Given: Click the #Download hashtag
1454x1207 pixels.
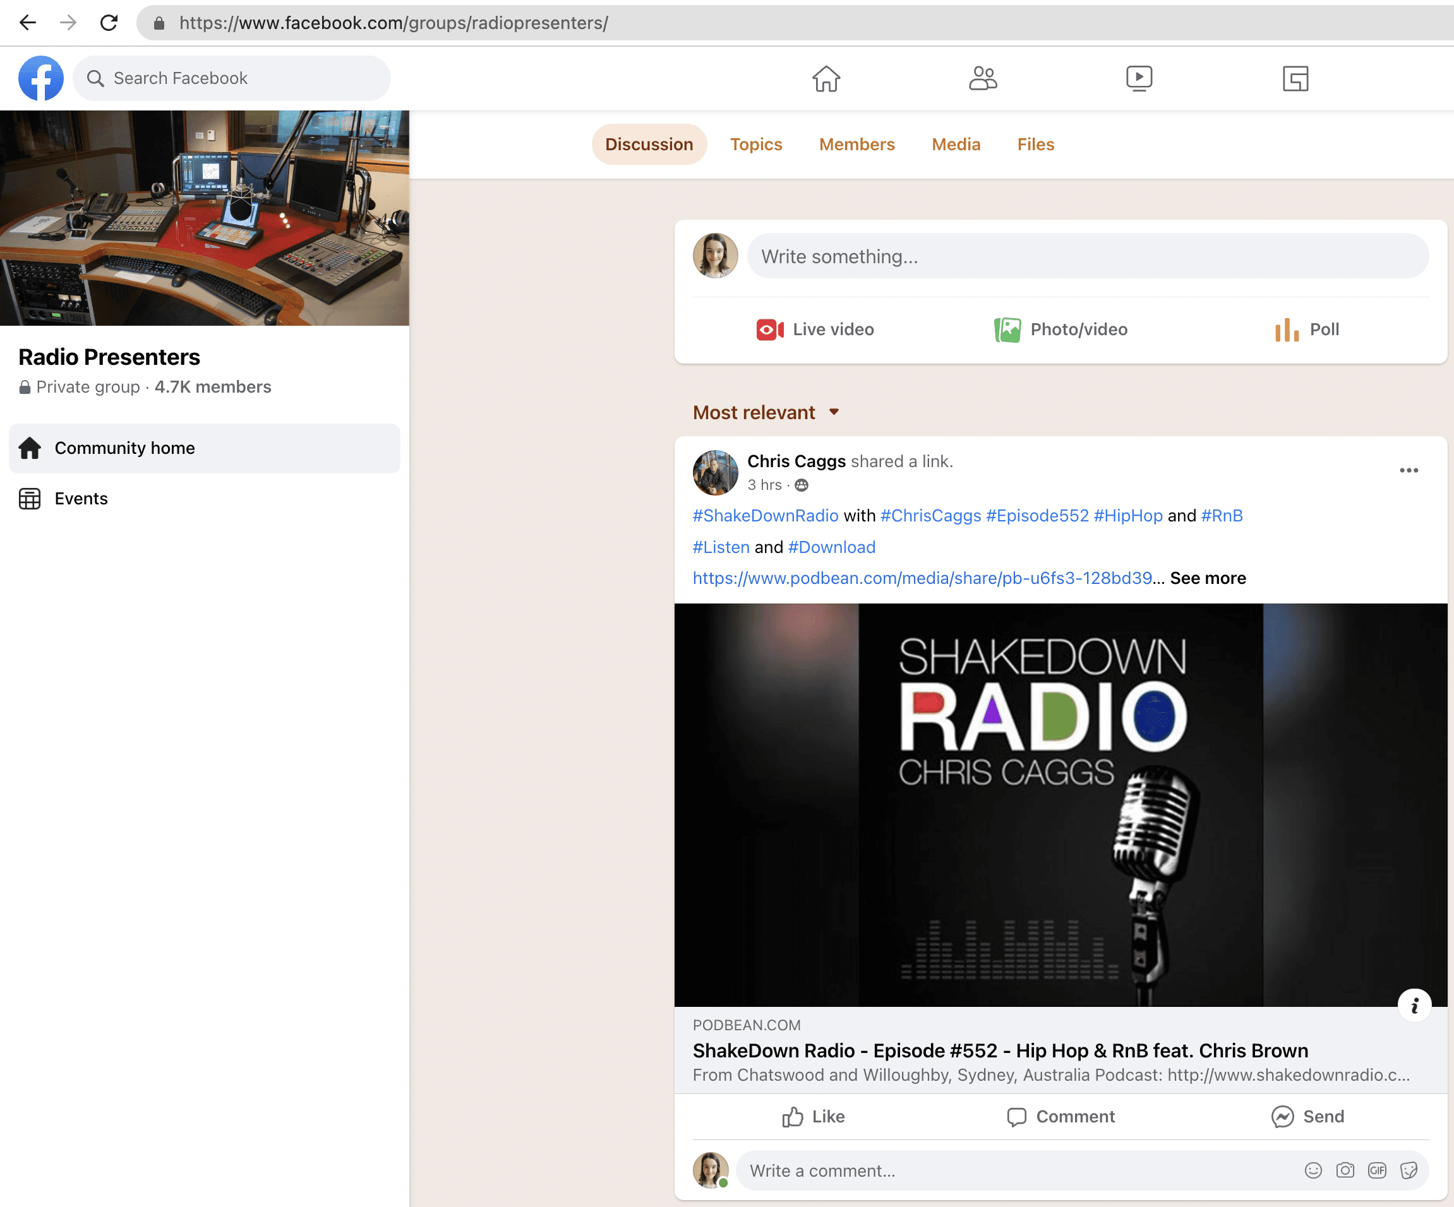Looking at the screenshot, I should coord(832,547).
